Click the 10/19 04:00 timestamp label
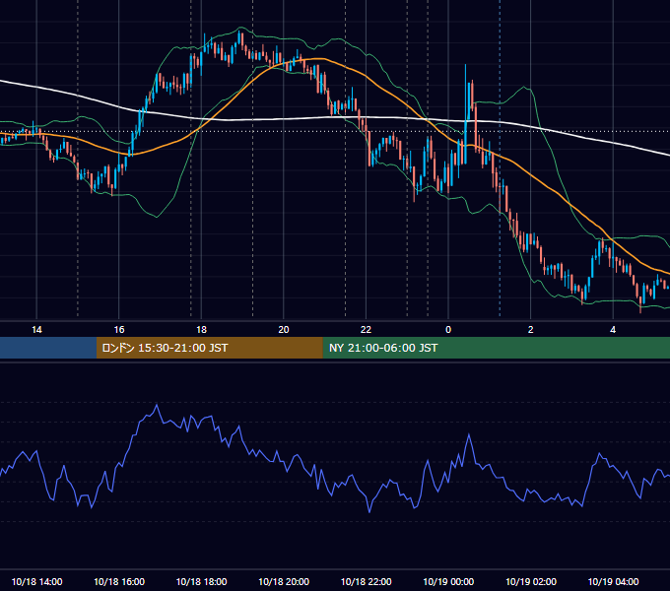Screen dimensions: 670x591 (613, 581)
